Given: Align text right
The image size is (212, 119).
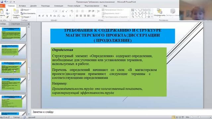Looking at the screenshot, I should (x=85, y=16).
